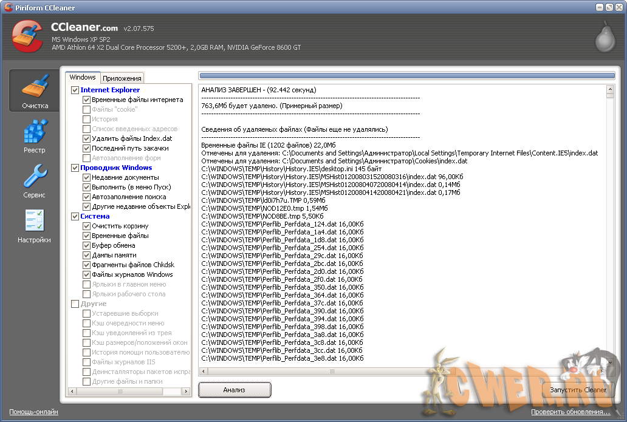Open the Помощь-онлайн link
This screenshot has width=627, height=422.
tap(33, 412)
